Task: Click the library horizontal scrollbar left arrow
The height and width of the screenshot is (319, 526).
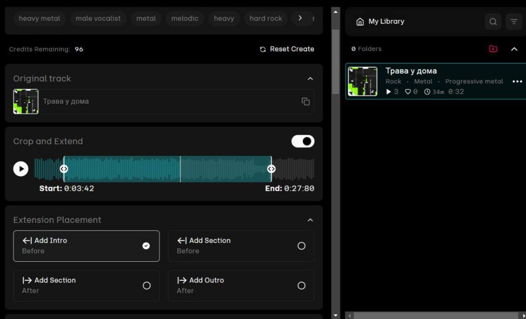Action: pos(349,315)
